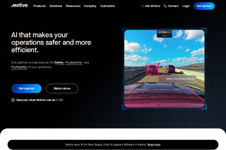
Task: Open the Company menu item
Action: 90,6
